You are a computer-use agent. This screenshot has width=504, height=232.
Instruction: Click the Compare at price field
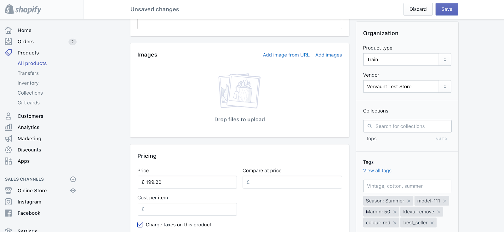coord(292,182)
